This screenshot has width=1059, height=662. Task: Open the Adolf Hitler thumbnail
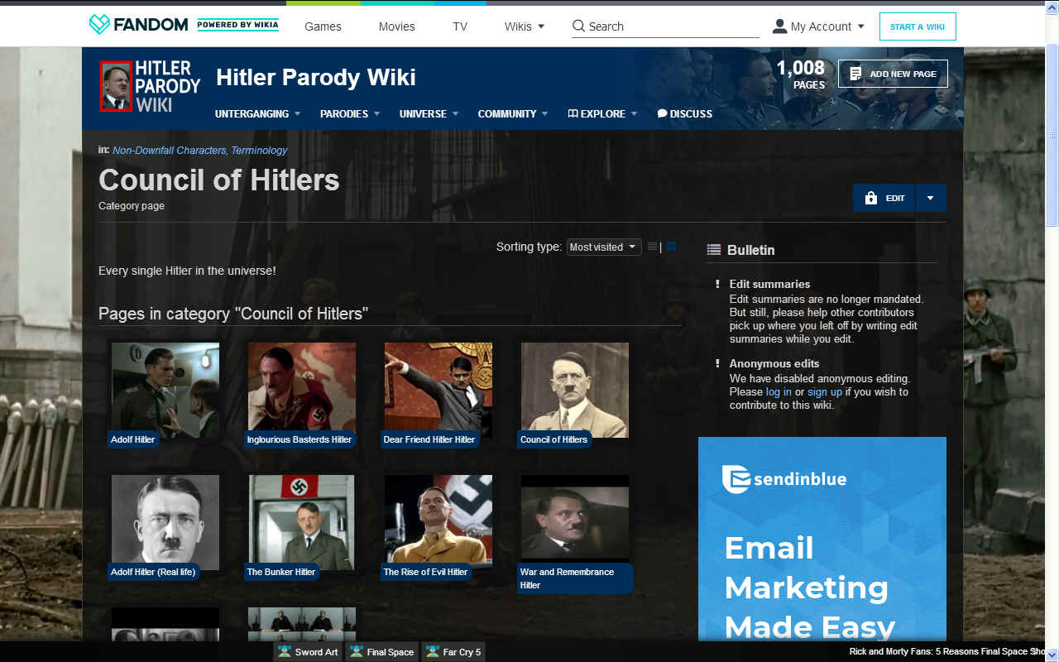(x=165, y=391)
